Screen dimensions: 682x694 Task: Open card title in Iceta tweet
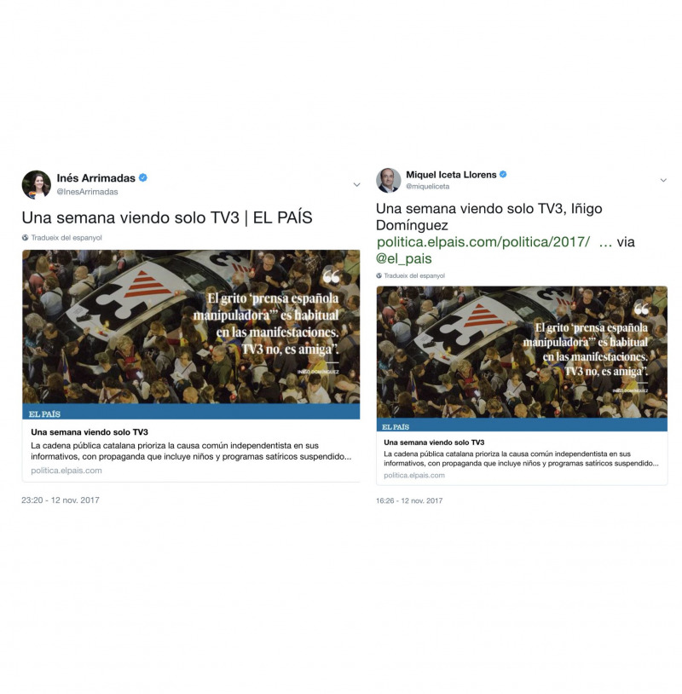click(434, 442)
